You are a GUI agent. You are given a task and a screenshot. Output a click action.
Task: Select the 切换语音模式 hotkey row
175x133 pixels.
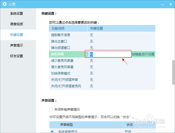pos(102,73)
